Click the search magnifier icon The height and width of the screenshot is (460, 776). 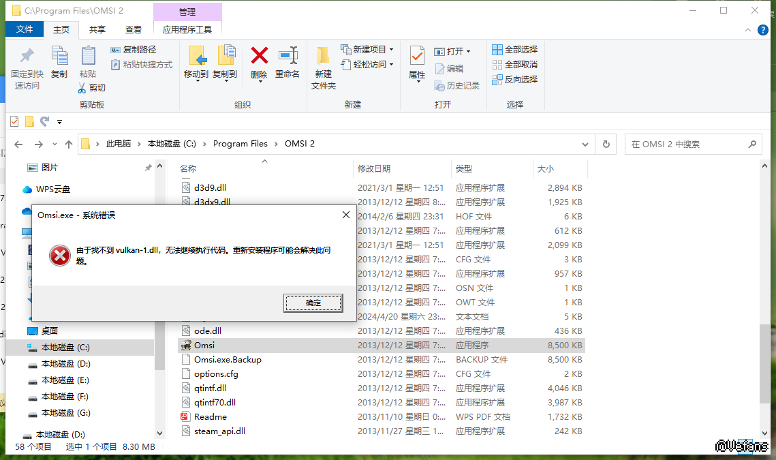click(752, 144)
